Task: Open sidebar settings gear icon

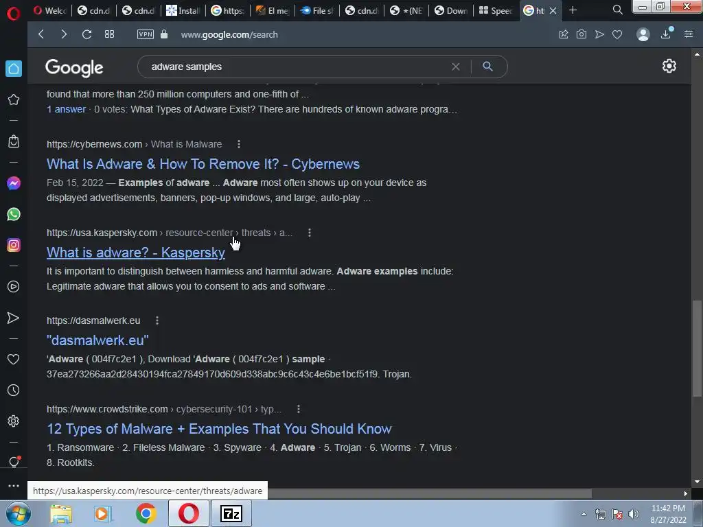Action: (x=14, y=421)
